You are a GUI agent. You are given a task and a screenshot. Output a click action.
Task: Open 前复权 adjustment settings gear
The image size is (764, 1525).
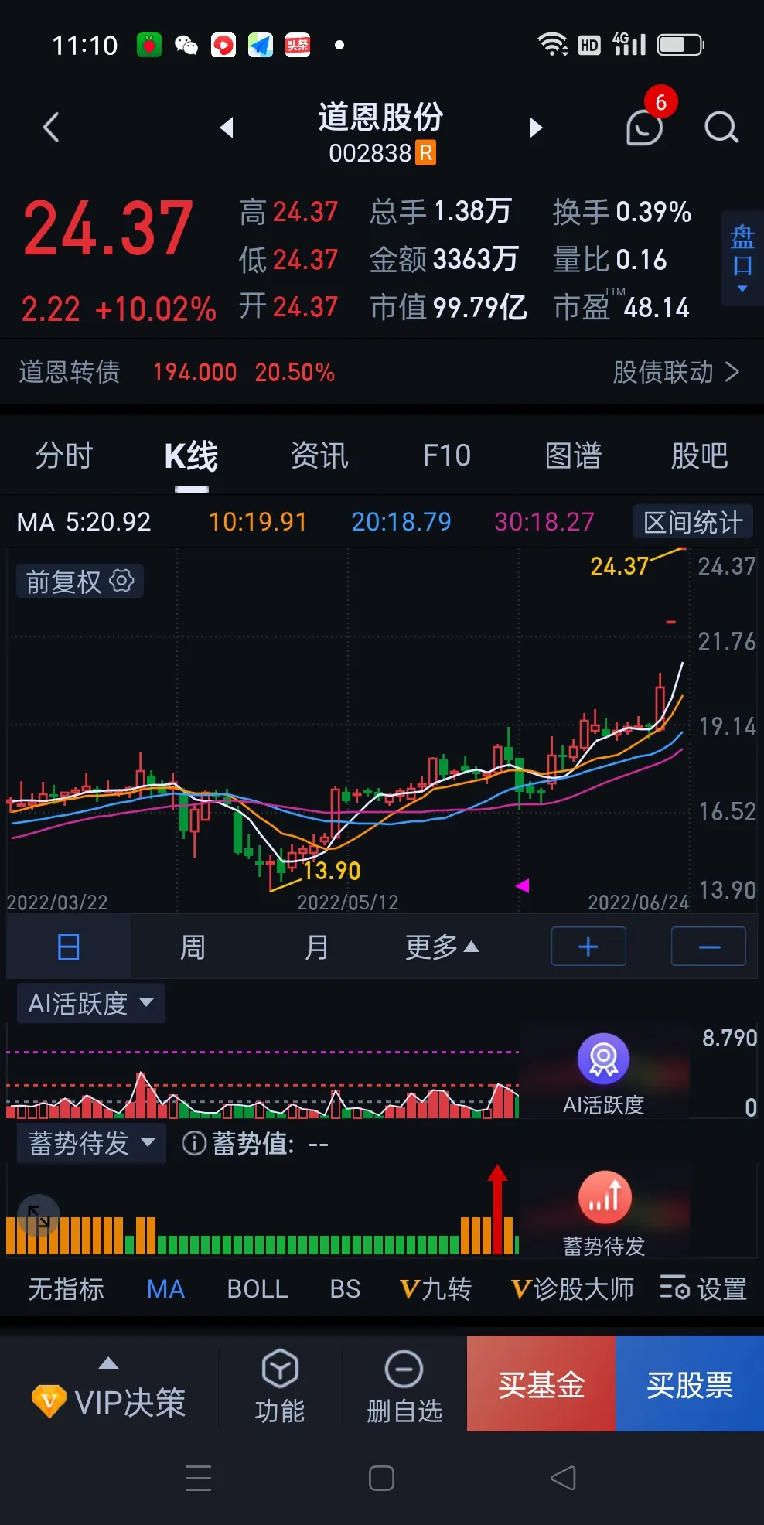tap(121, 581)
